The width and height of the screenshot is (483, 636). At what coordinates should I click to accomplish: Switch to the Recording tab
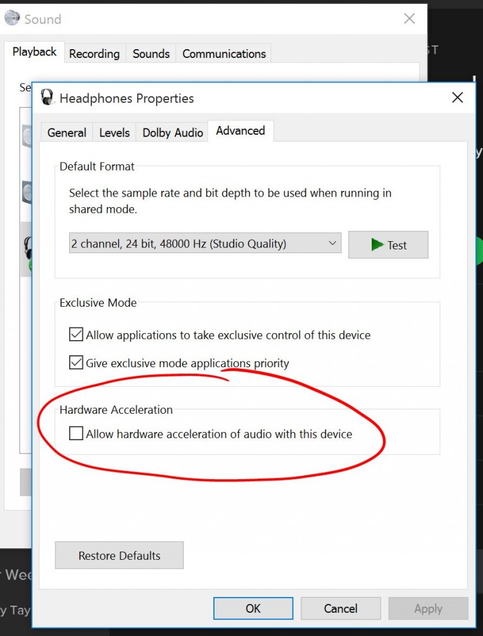pos(94,54)
